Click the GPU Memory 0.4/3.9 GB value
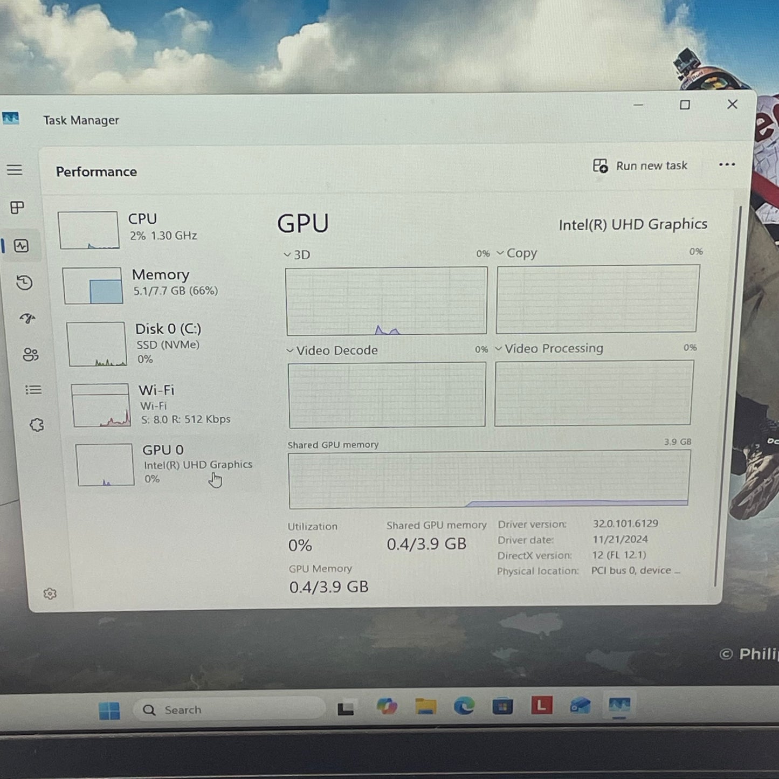This screenshot has height=779, width=779. [x=329, y=587]
